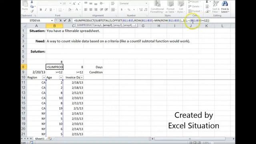
Task: Click the horizontal scrollbar thumb
Action: coord(190,139)
